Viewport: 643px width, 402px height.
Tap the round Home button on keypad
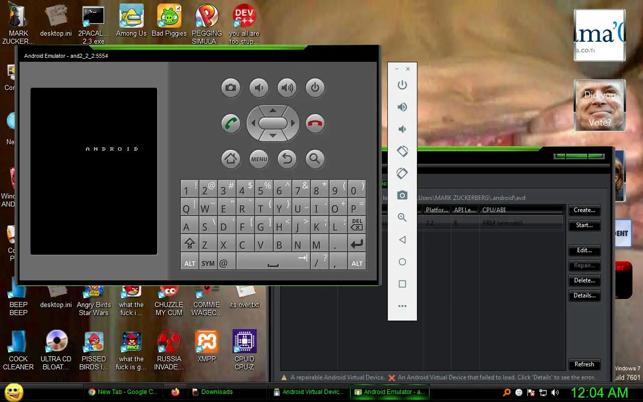tap(231, 159)
